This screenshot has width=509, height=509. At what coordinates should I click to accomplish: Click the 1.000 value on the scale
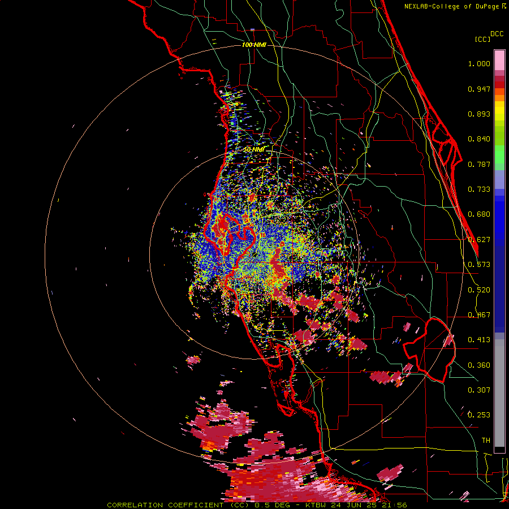(x=479, y=63)
